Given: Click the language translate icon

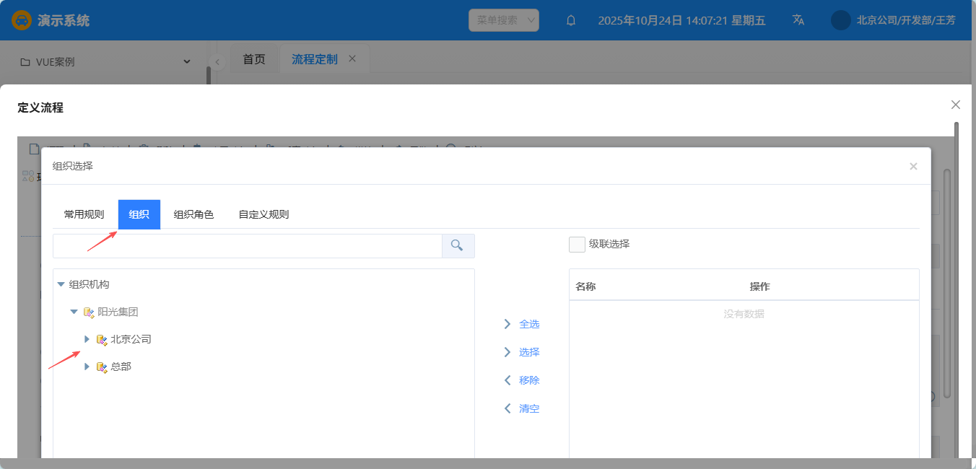Looking at the screenshot, I should [798, 20].
